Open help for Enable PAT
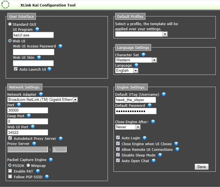This screenshot has width=220, height=187. click(38, 171)
